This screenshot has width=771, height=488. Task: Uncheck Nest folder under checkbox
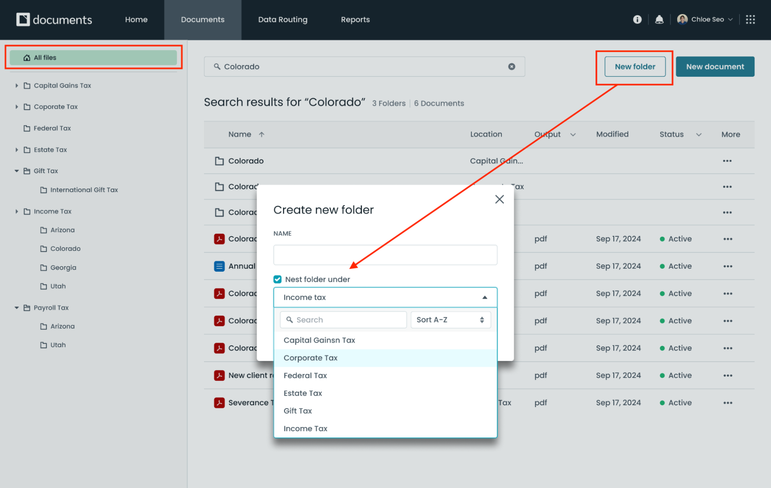277,279
